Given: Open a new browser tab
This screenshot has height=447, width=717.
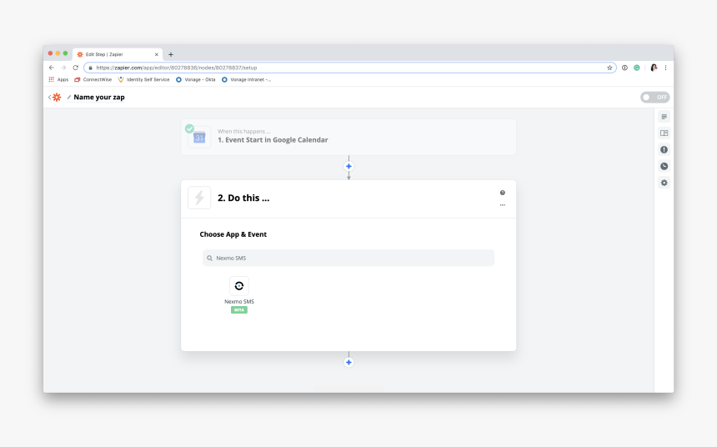Looking at the screenshot, I should tap(171, 54).
